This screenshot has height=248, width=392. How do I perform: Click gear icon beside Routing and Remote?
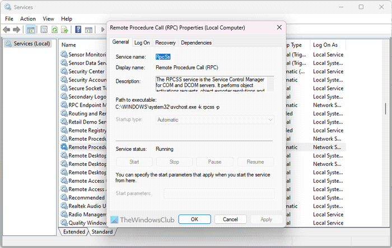(64, 113)
